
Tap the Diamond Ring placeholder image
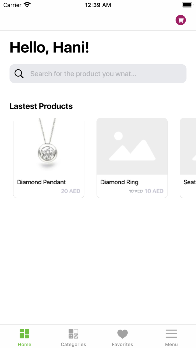[132, 146]
